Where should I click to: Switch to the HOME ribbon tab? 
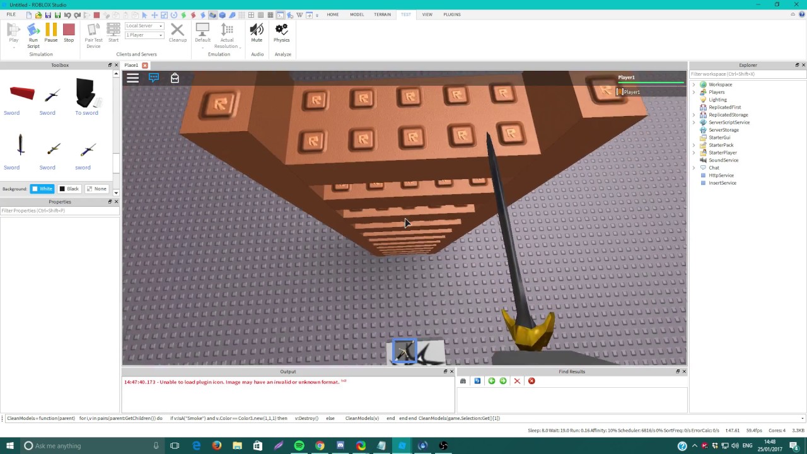pos(332,15)
